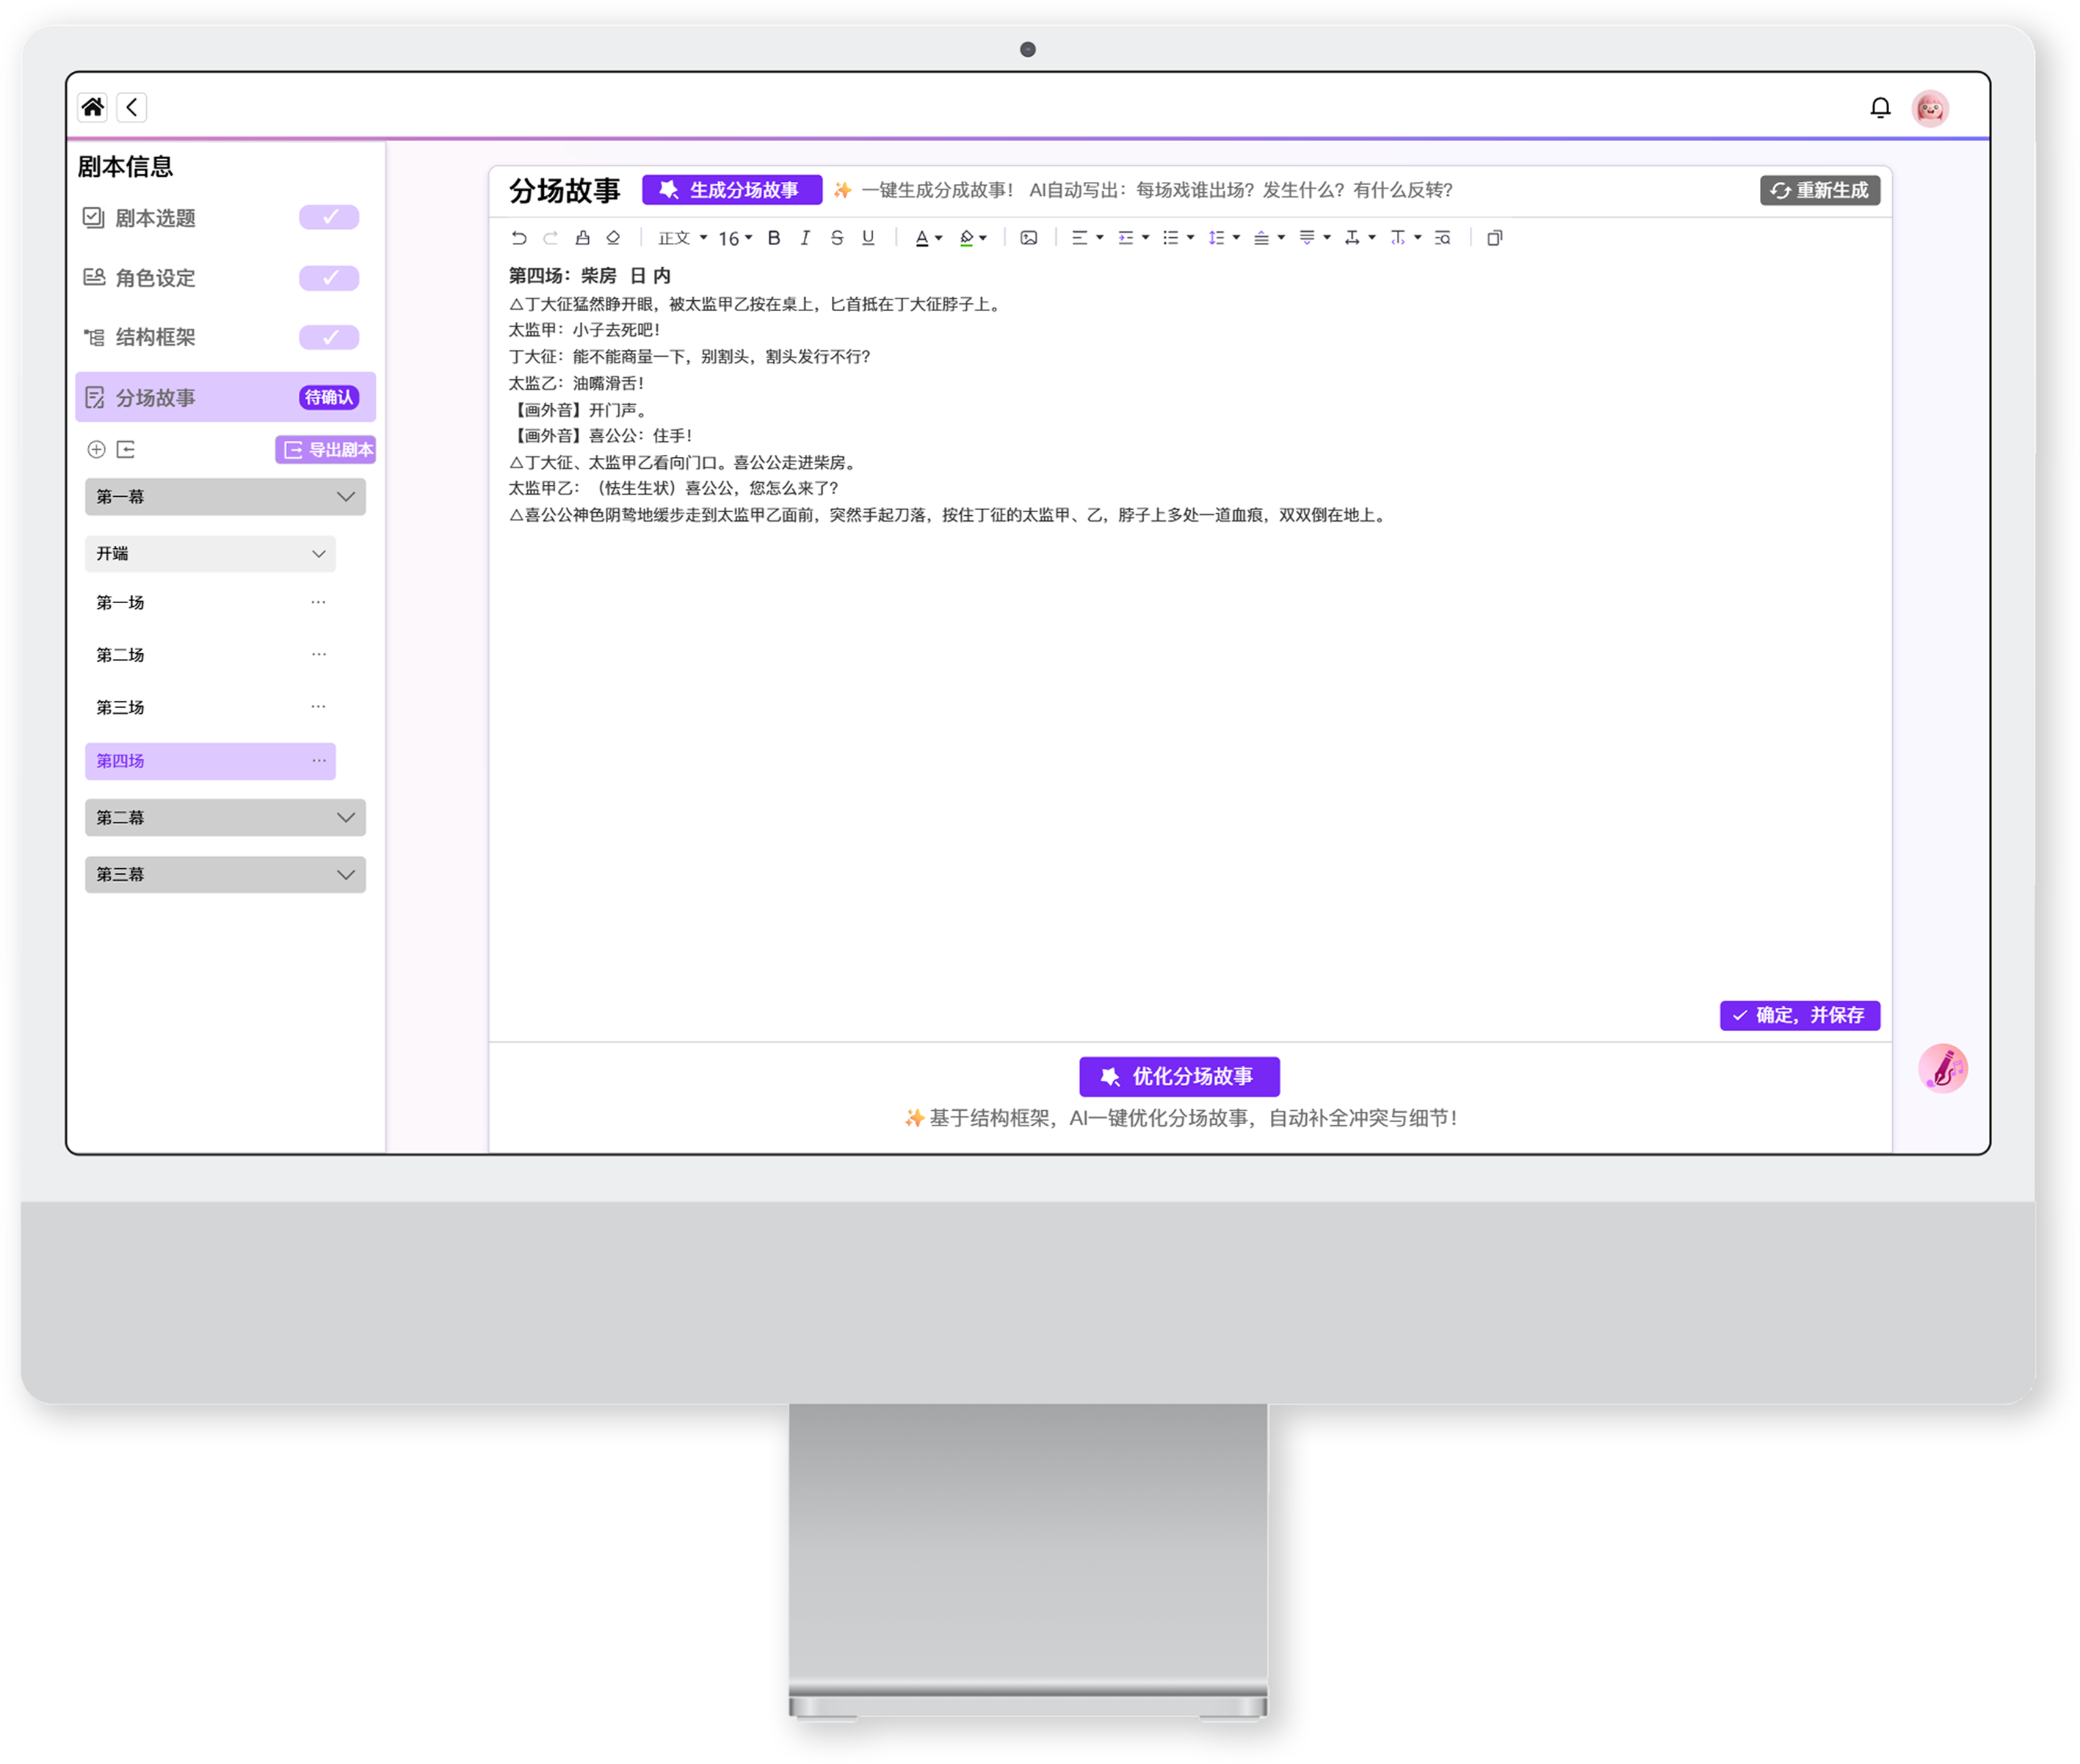The height and width of the screenshot is (1764, 2080).
Task: Click the 生成分场故事 button
Action: click(731, 190)
